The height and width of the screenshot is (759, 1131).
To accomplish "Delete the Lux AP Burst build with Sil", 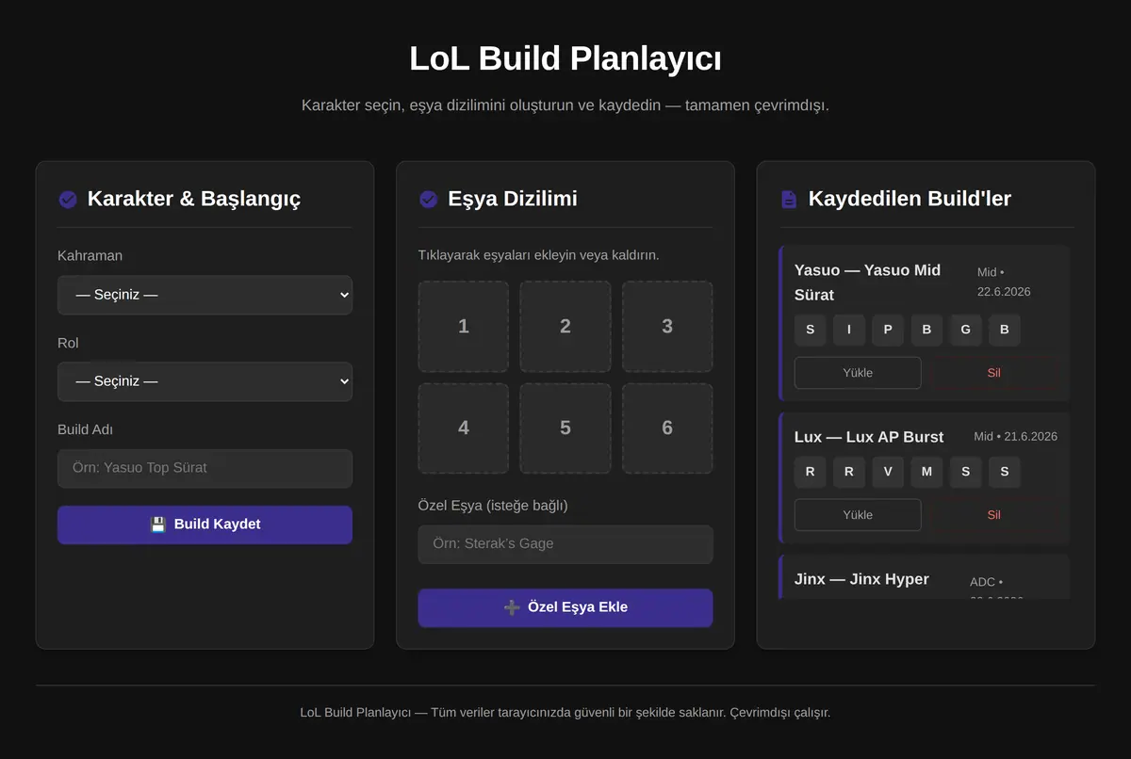I will (994, 515).
